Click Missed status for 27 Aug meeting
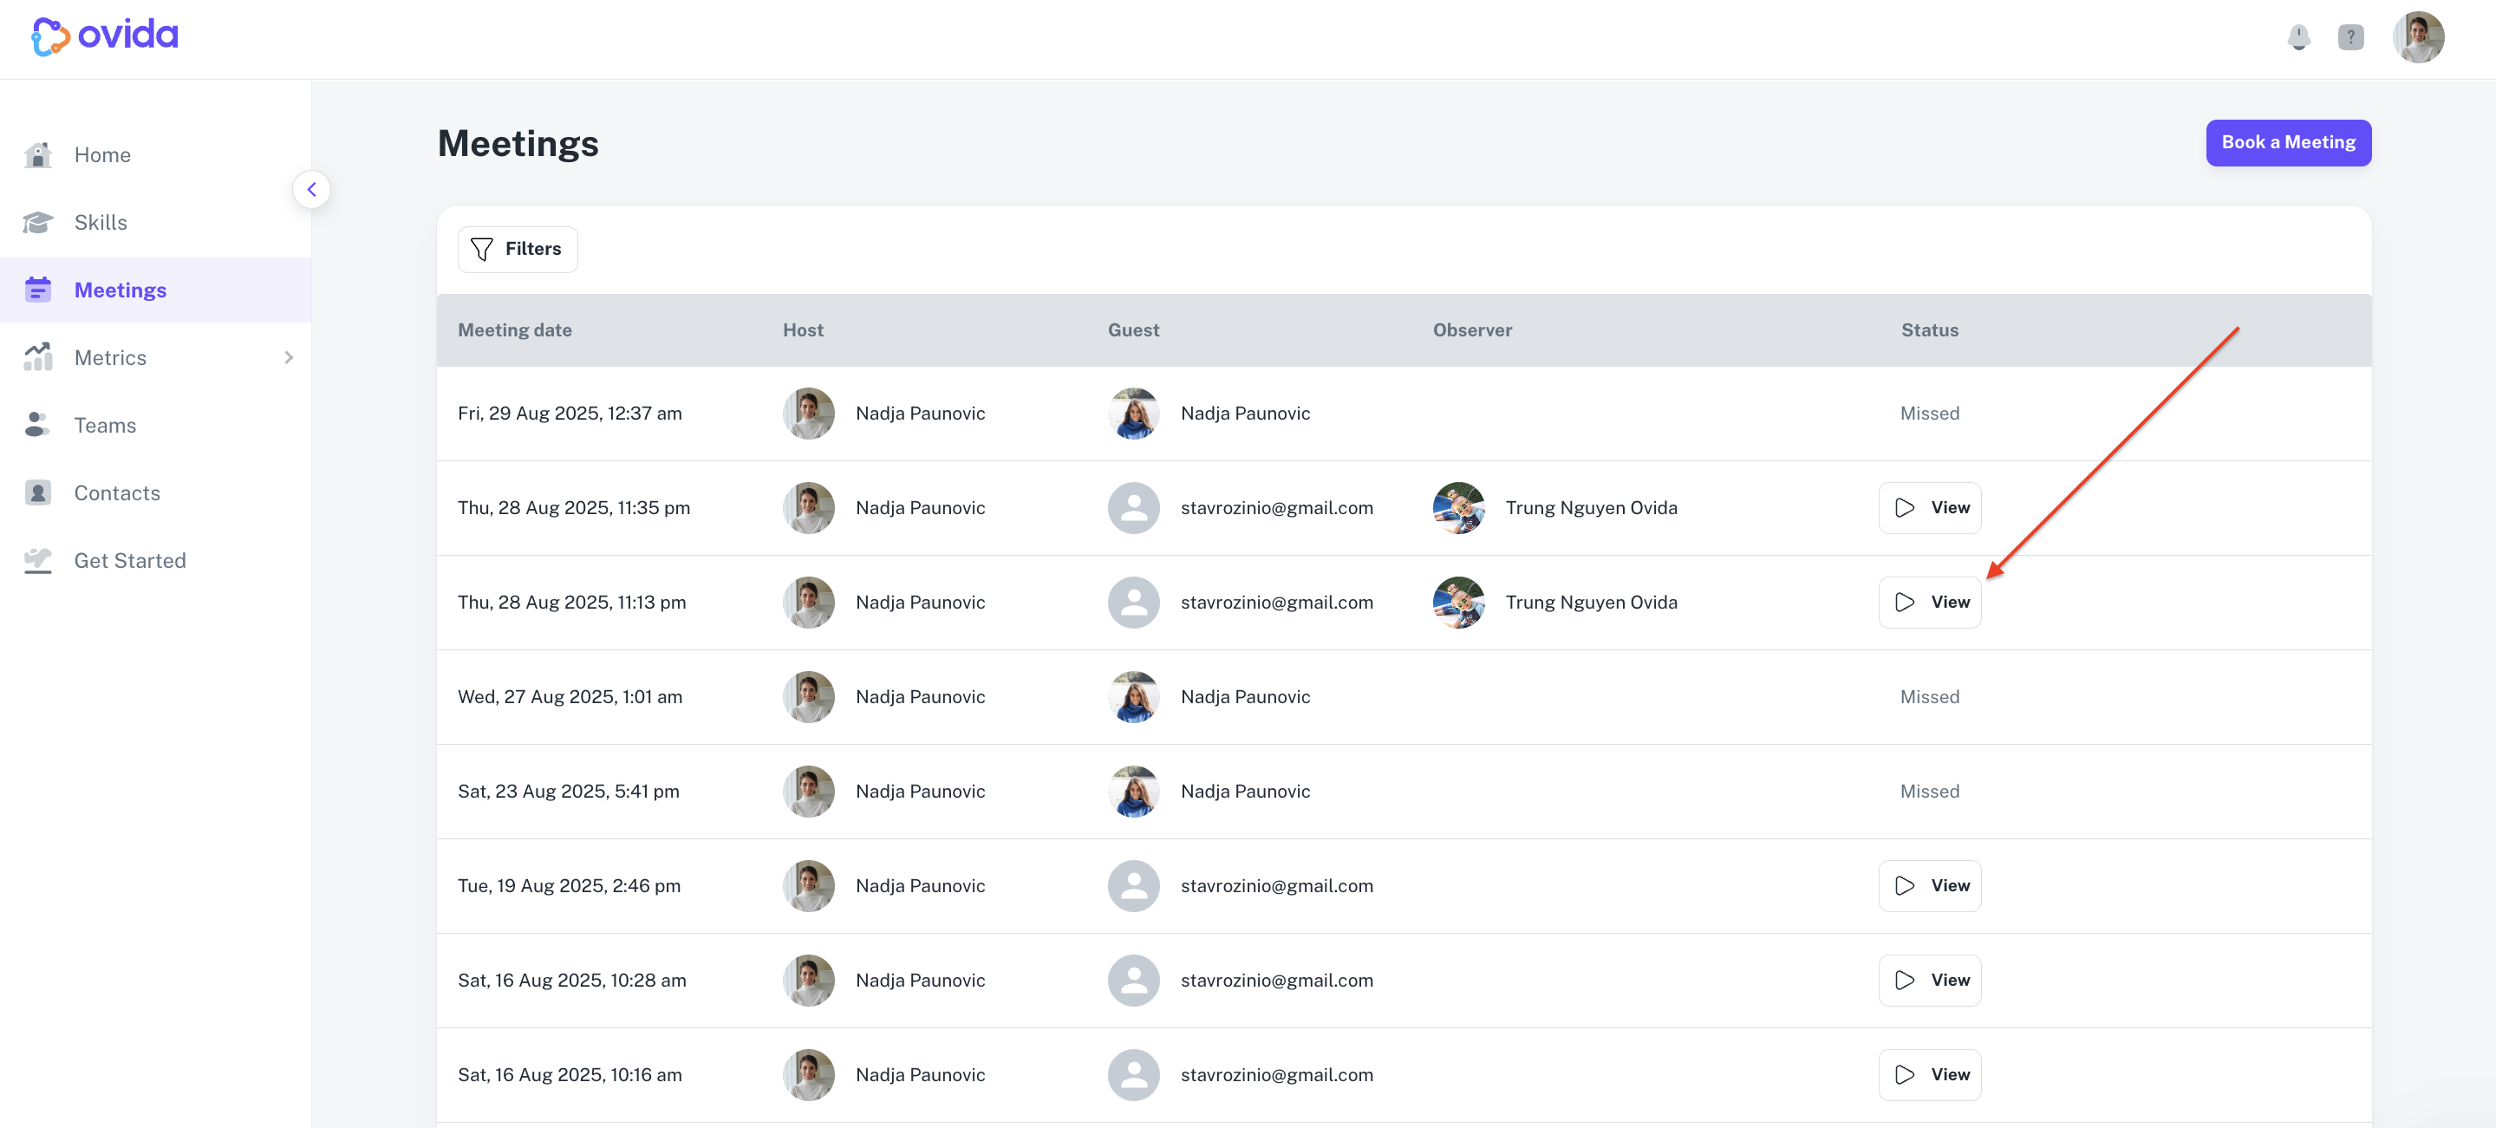The width and height of the screenshot is (2496, 1128). click(x=1929, y=697)
